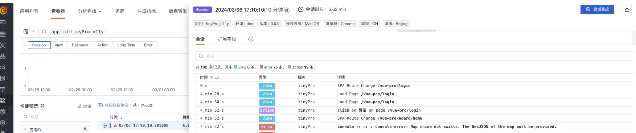Screen dimensions: 636x133
Task: Click the purple action legend swatch
Action: coord(290,67)
